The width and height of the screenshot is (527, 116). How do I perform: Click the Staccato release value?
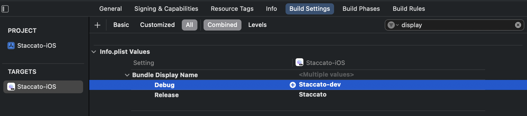[x=313, y=95]
